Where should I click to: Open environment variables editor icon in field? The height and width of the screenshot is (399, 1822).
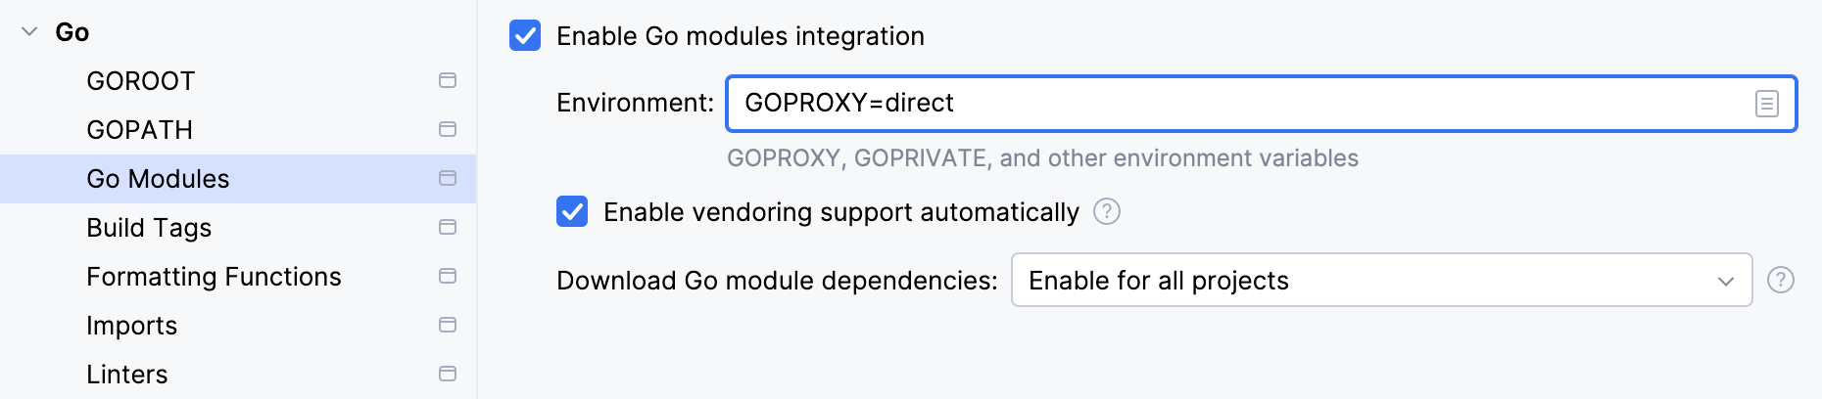click(x=1766, y=104)
